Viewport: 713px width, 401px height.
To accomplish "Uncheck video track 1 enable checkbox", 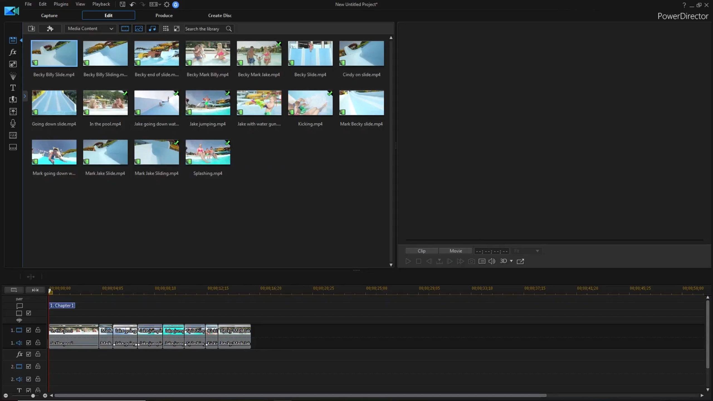I will [28, 330].
